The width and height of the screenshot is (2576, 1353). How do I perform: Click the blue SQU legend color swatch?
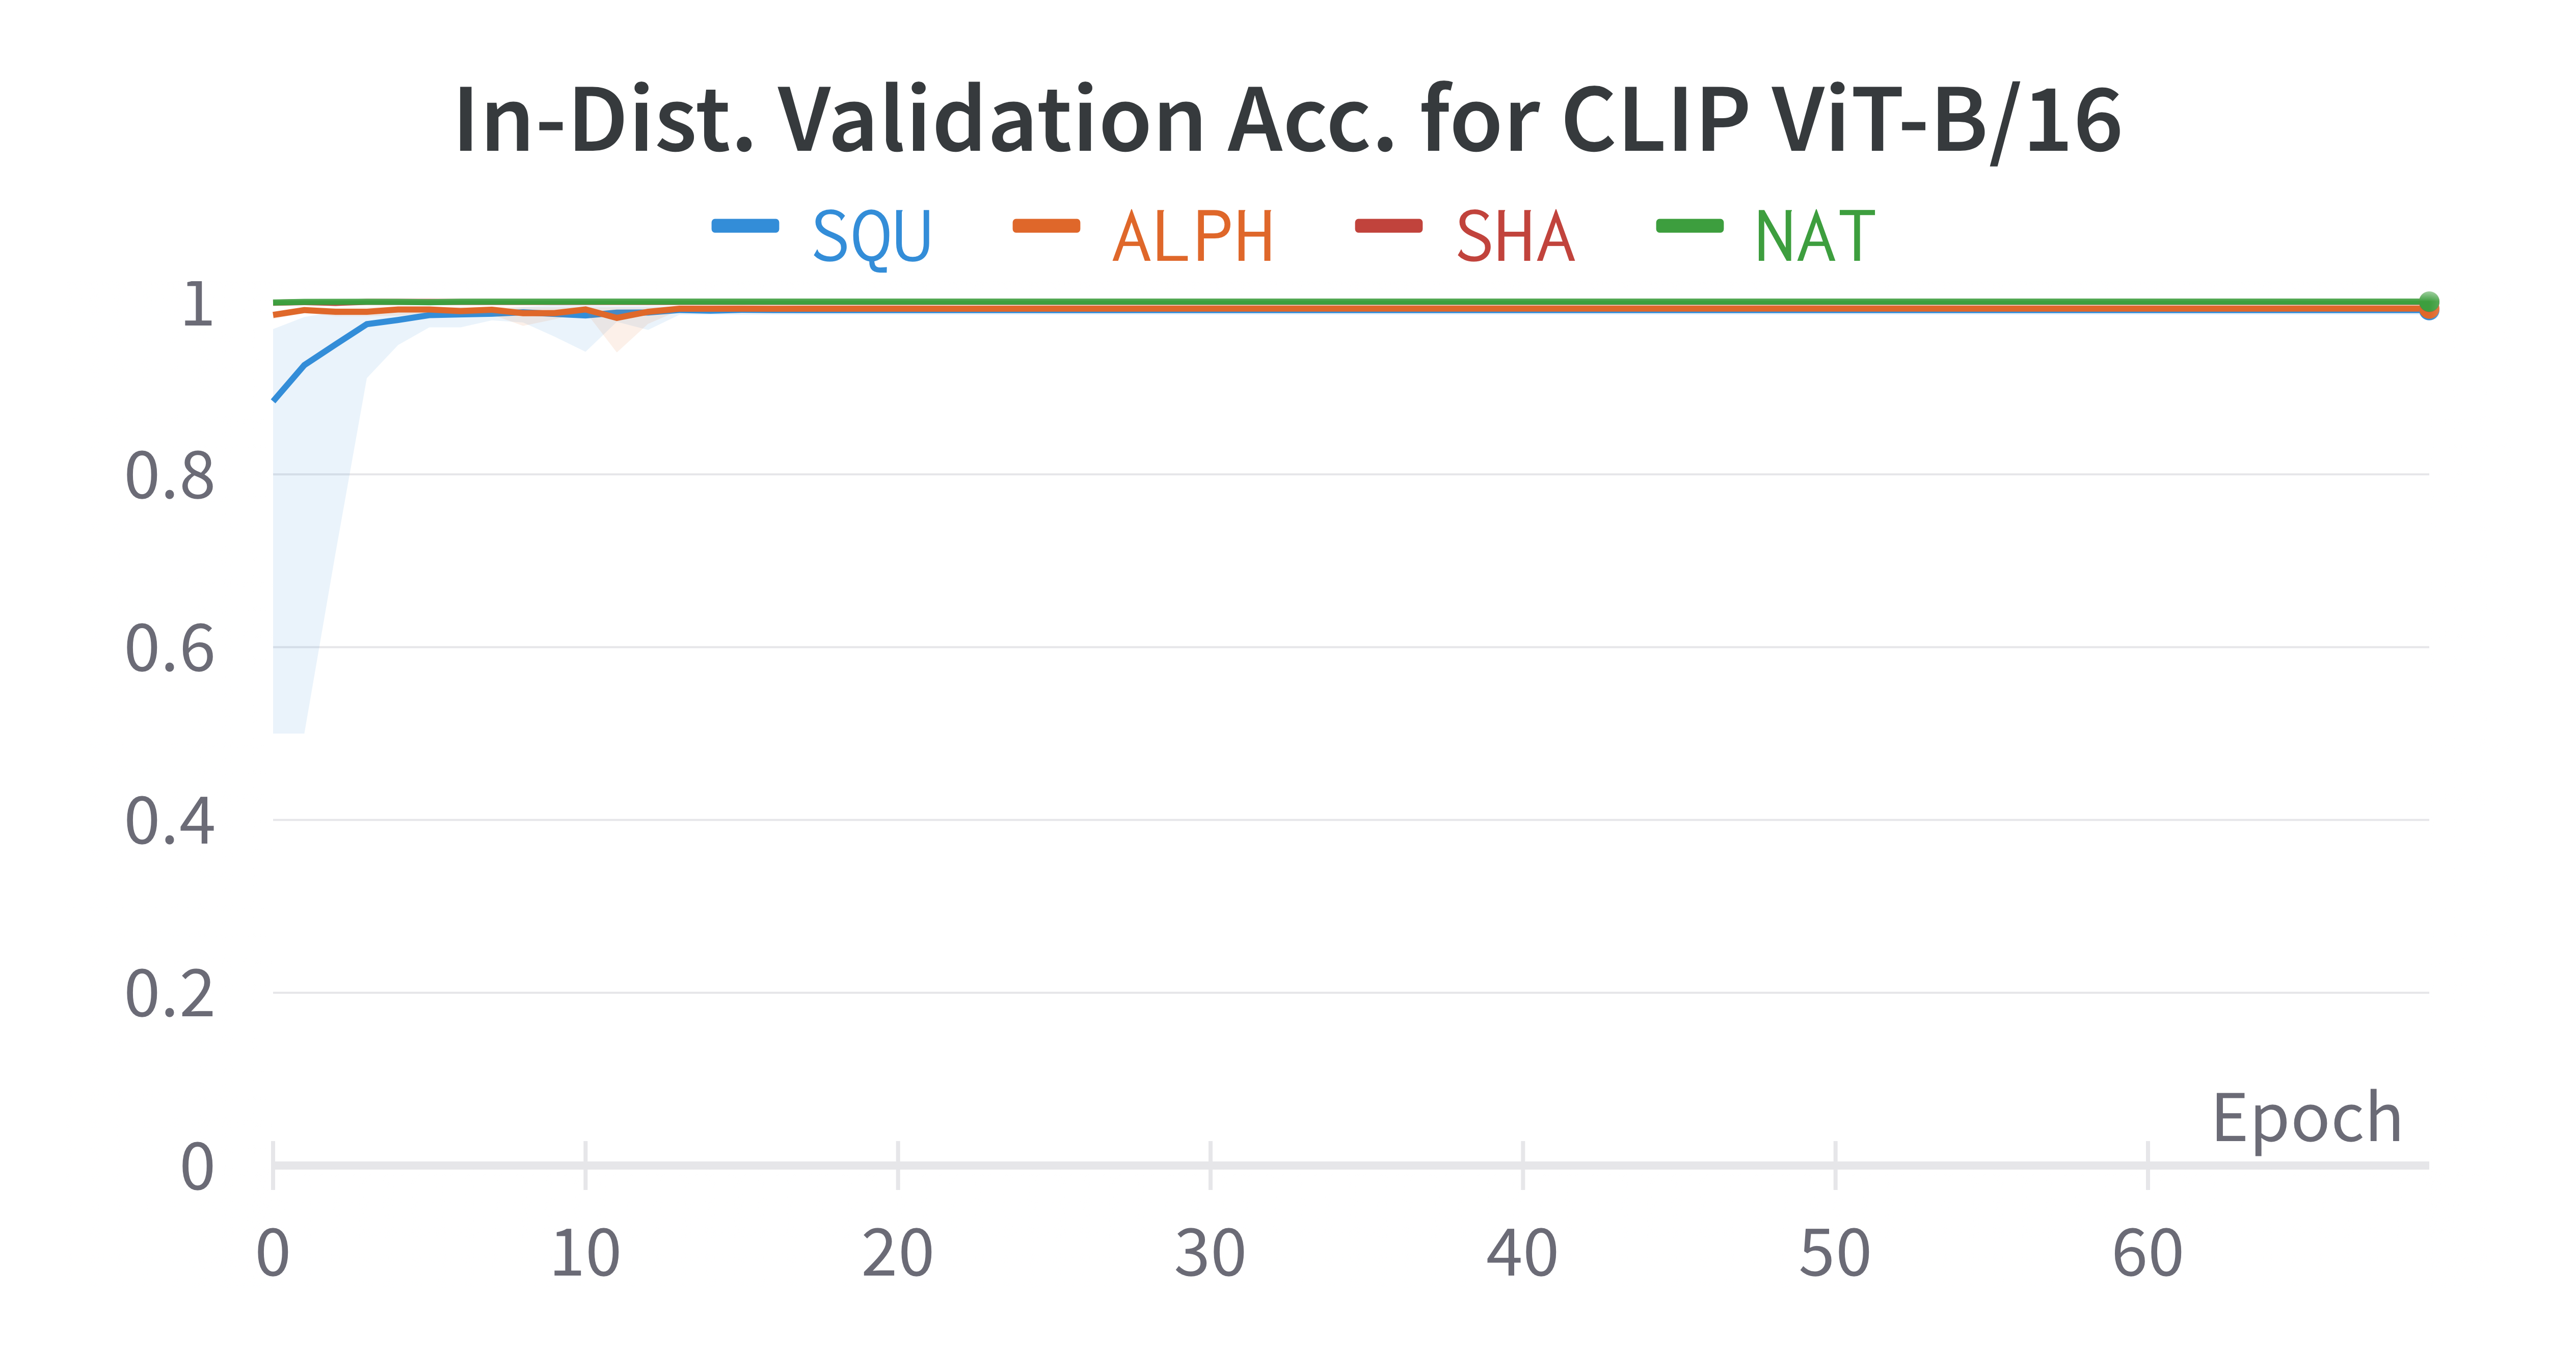[x=745, y=226]
